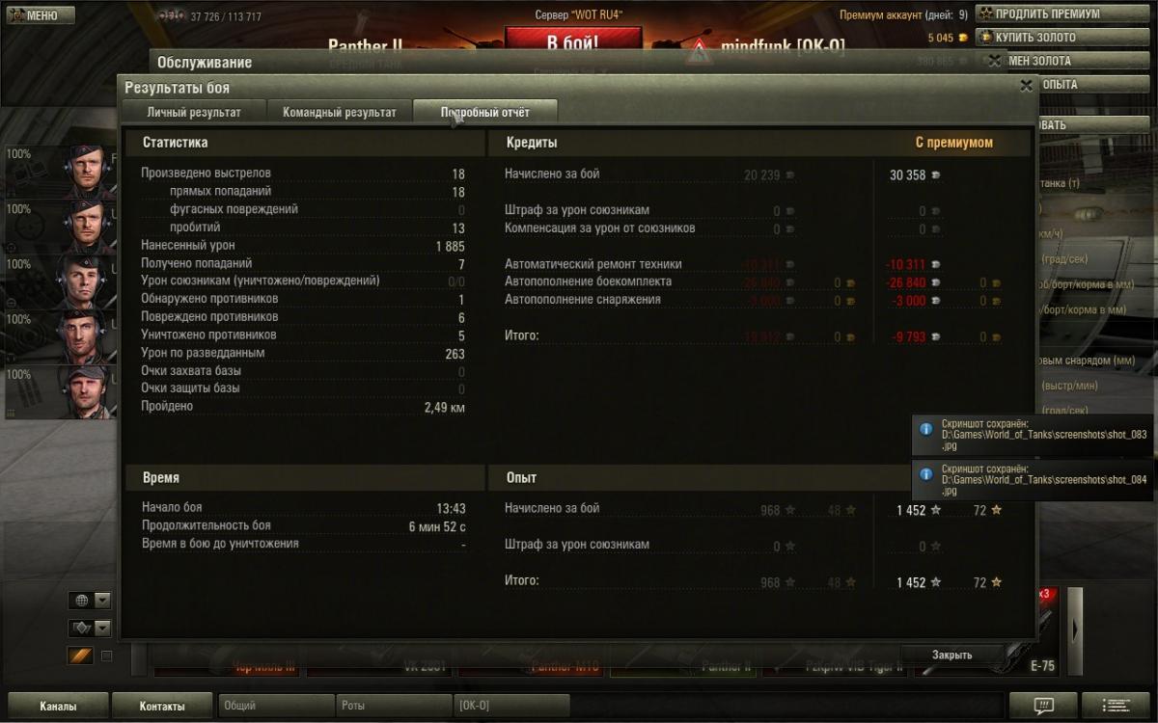Open the Общий chat channel tab
Screen dimensions: 1158x723
coord(276,706)
